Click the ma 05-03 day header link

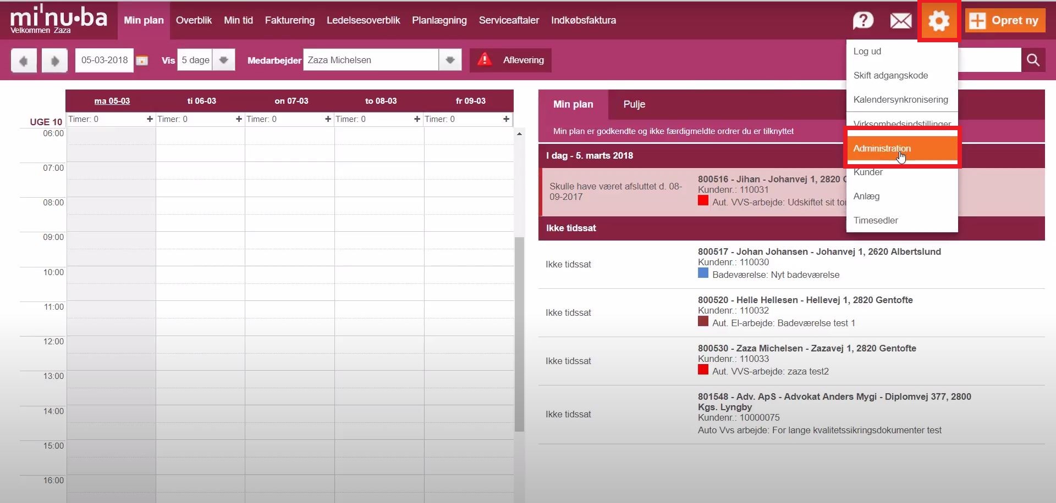112,101
